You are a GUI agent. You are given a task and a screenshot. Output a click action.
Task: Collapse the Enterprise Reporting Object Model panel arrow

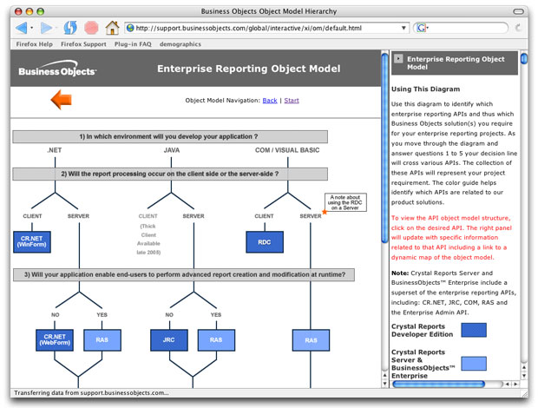(398, 59)
